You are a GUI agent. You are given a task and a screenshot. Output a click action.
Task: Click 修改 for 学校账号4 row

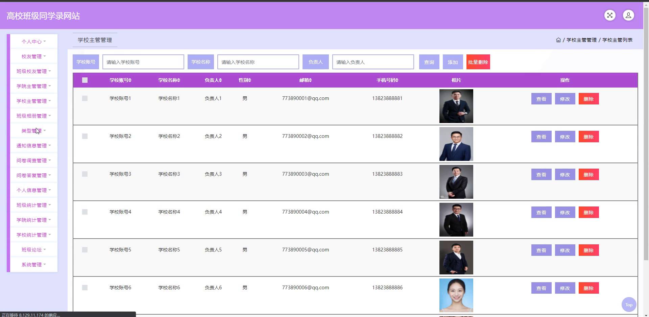click(x=565, y=212)
